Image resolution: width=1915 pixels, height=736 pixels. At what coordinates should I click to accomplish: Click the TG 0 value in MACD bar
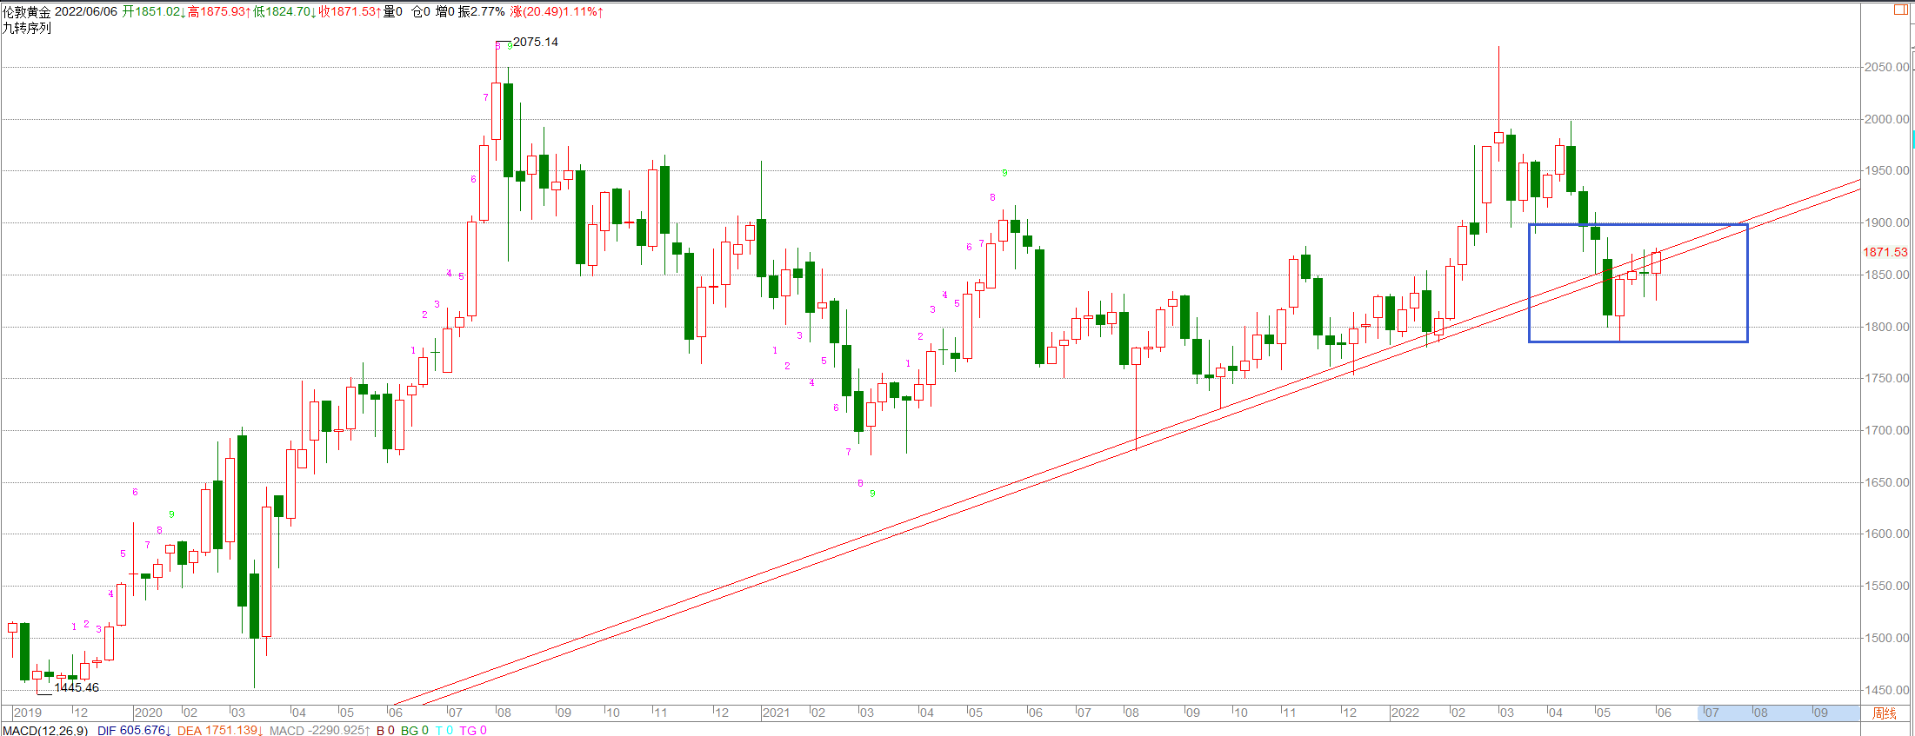[473, 730]
